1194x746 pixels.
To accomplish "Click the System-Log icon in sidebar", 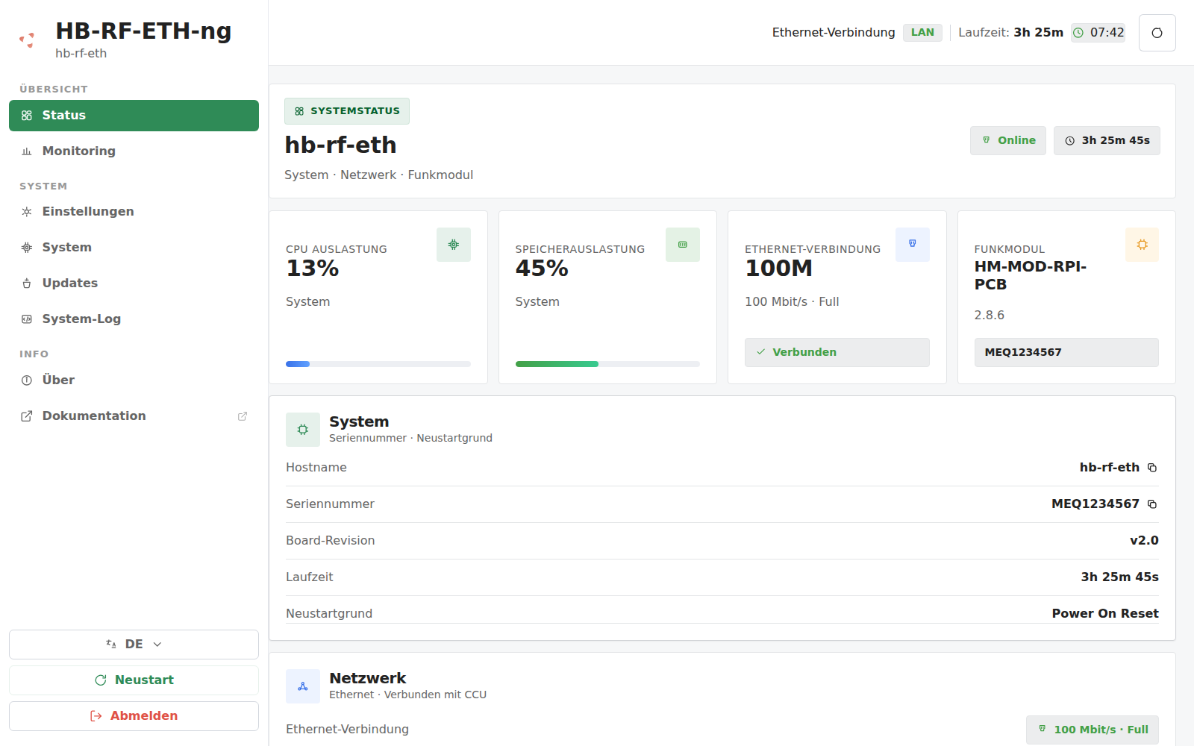I will click(x=27, y=319).
